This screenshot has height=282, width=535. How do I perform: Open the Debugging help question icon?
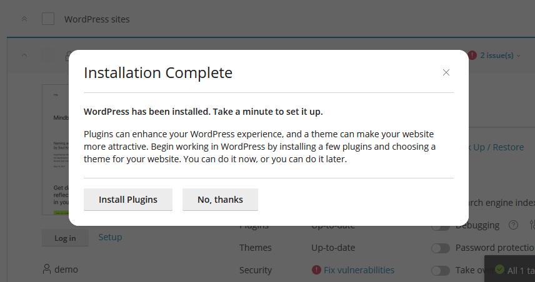pos(513,225)
